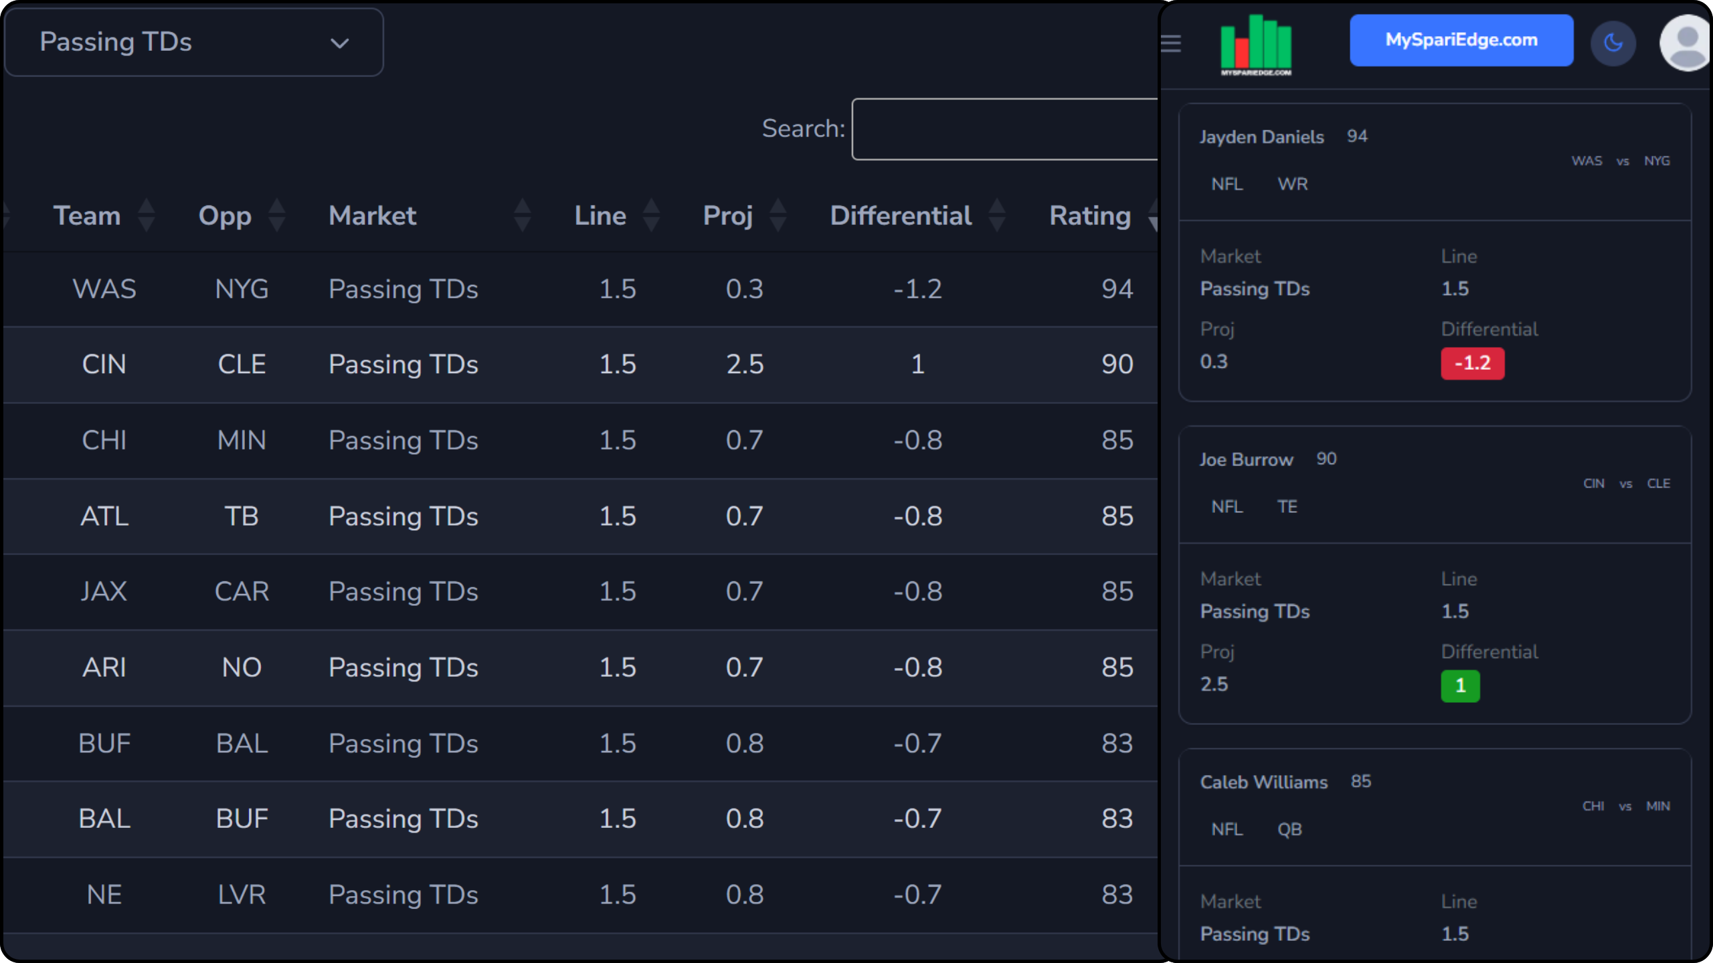
Task: Open the hamburger menu icon
Action: click(1171, 43)
